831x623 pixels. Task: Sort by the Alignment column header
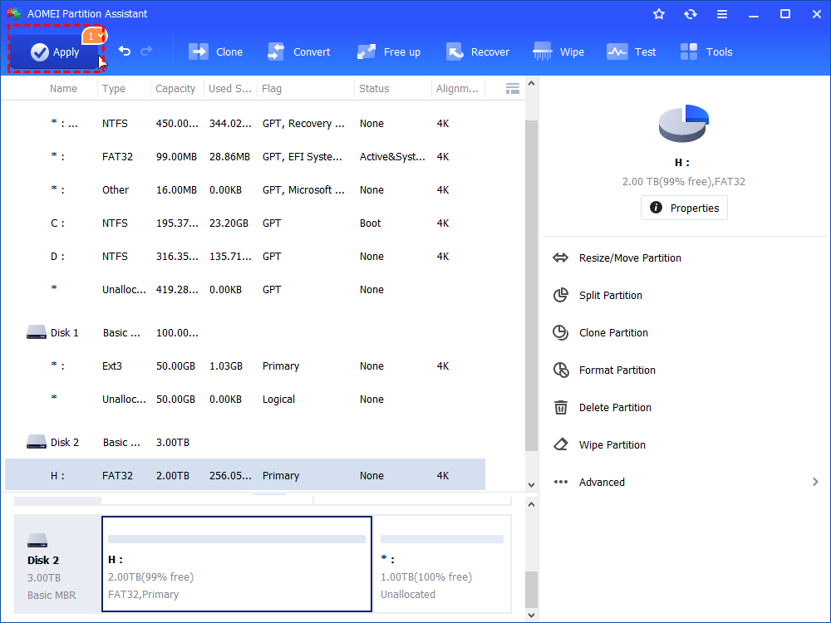point(457,89)
